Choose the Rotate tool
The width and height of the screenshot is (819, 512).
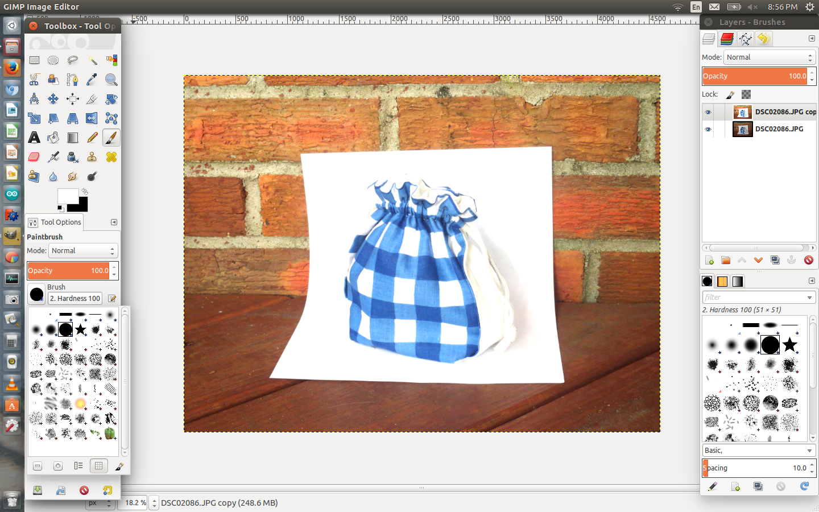(x=111, y=99)
